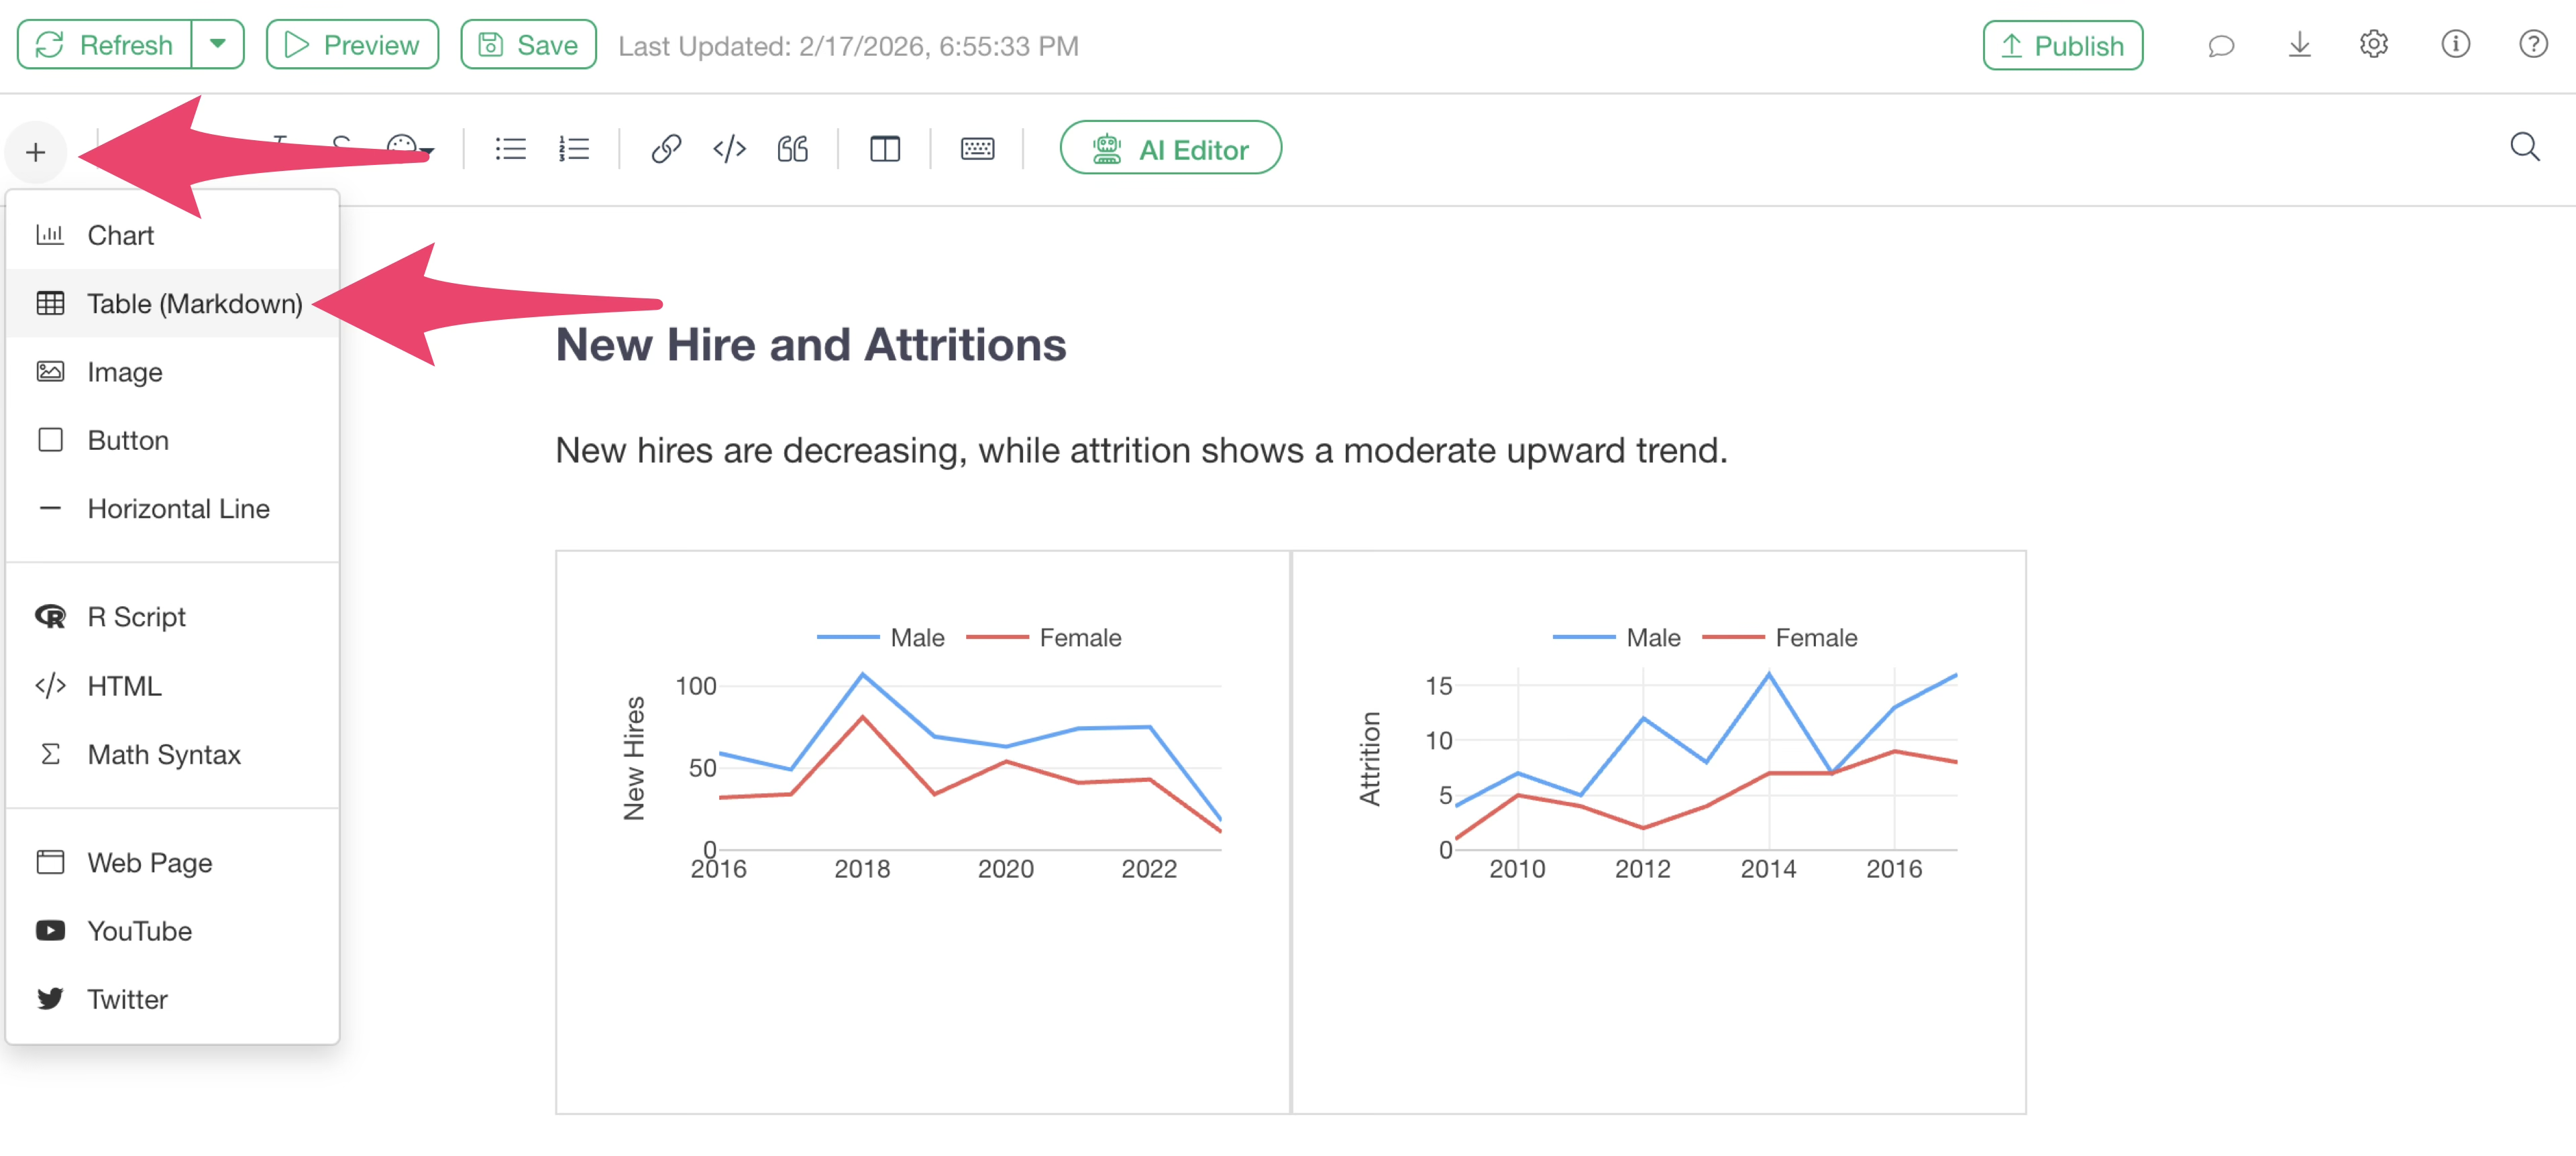Click the column layout icon
Viewport: 2576px width, 1156px height.
click(x=885, y=149)
